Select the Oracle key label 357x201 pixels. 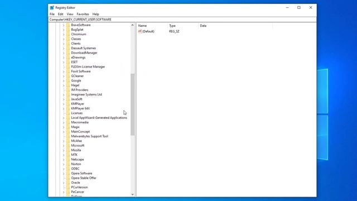[x=75, y=183]
